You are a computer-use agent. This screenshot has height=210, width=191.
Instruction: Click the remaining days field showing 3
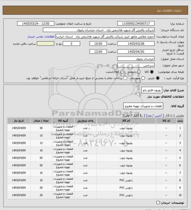pos(71,44)
